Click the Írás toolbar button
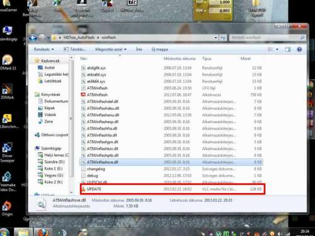The width and height of the screenshot is (315, 236). coord(139,49)
